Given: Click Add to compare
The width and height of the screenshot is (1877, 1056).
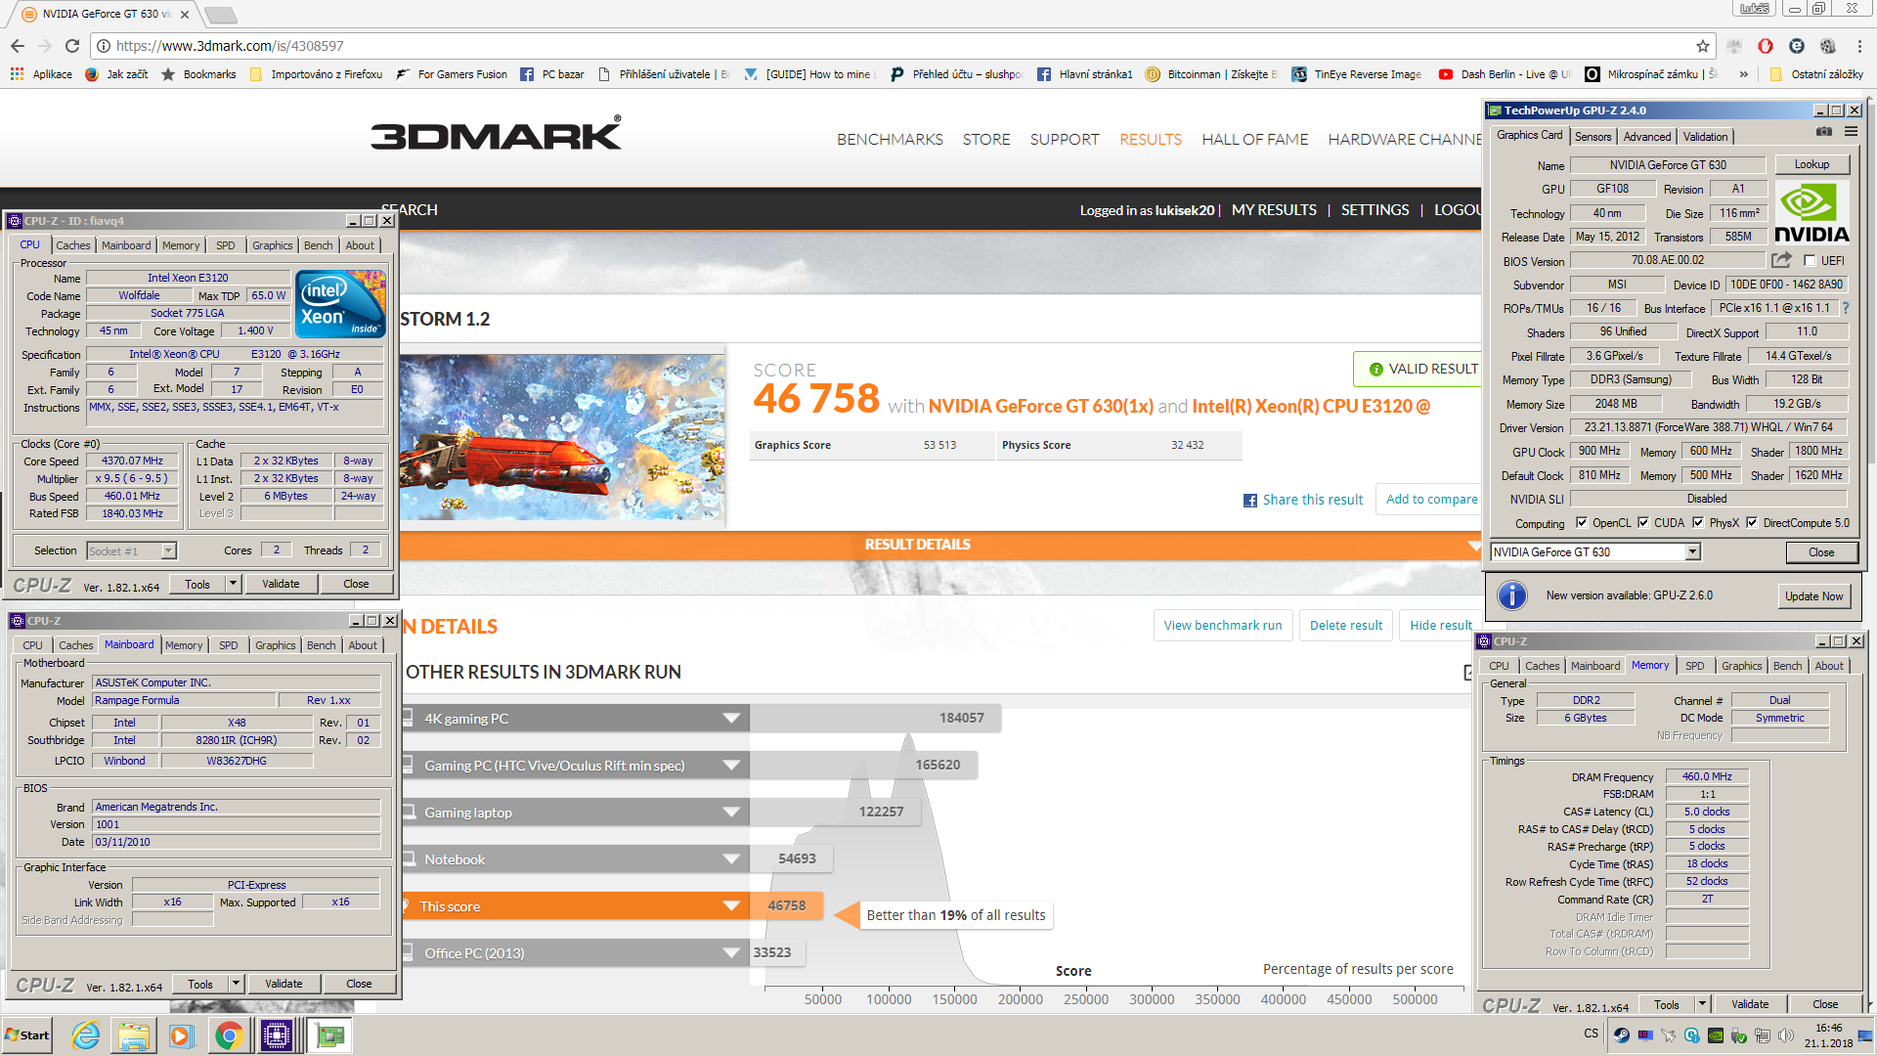Looking at the screenshot, I should click(x=1431, y=500).
